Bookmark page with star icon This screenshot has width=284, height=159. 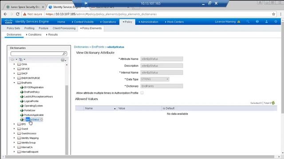[273, 14]
